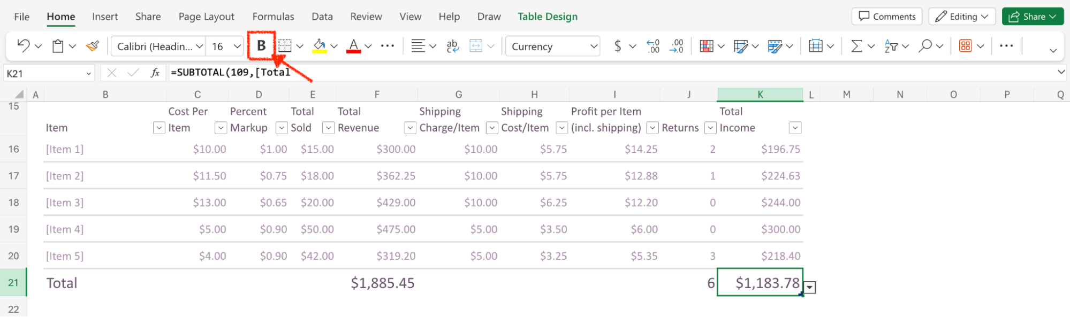This screenshot has width=1070, height=317.
Task: Switch to the Formulas tab
Action: (273, 17)
